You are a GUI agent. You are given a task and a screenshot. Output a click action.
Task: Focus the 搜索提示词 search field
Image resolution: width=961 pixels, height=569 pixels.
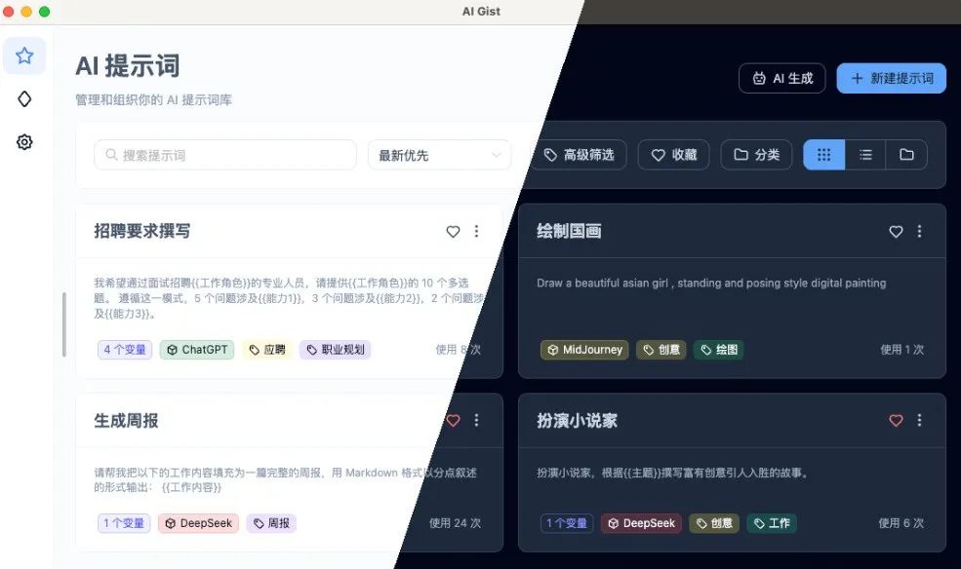tap(225, 155)
